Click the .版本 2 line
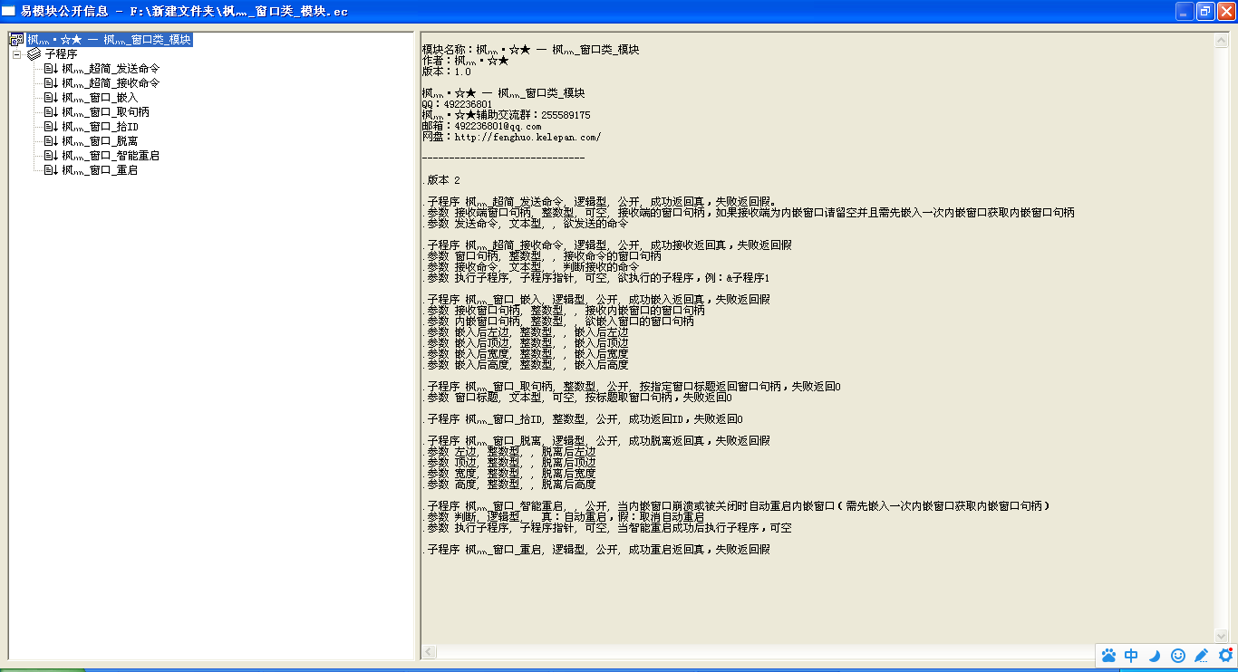 click(x=441, y=180)
